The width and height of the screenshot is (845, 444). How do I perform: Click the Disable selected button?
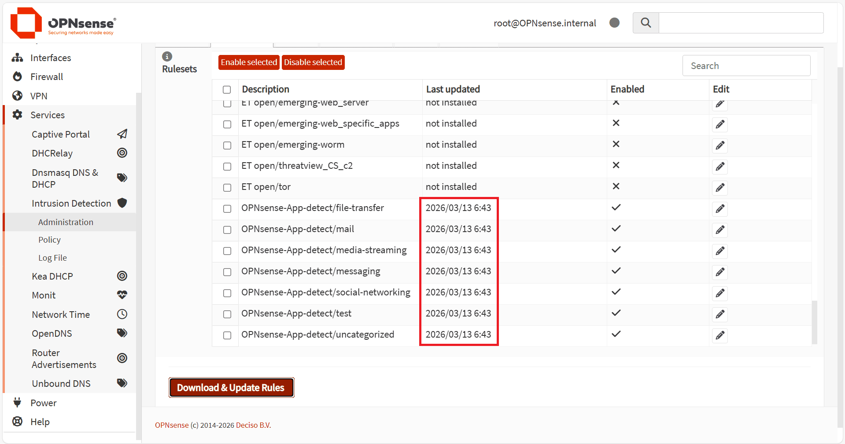point(313,62)
